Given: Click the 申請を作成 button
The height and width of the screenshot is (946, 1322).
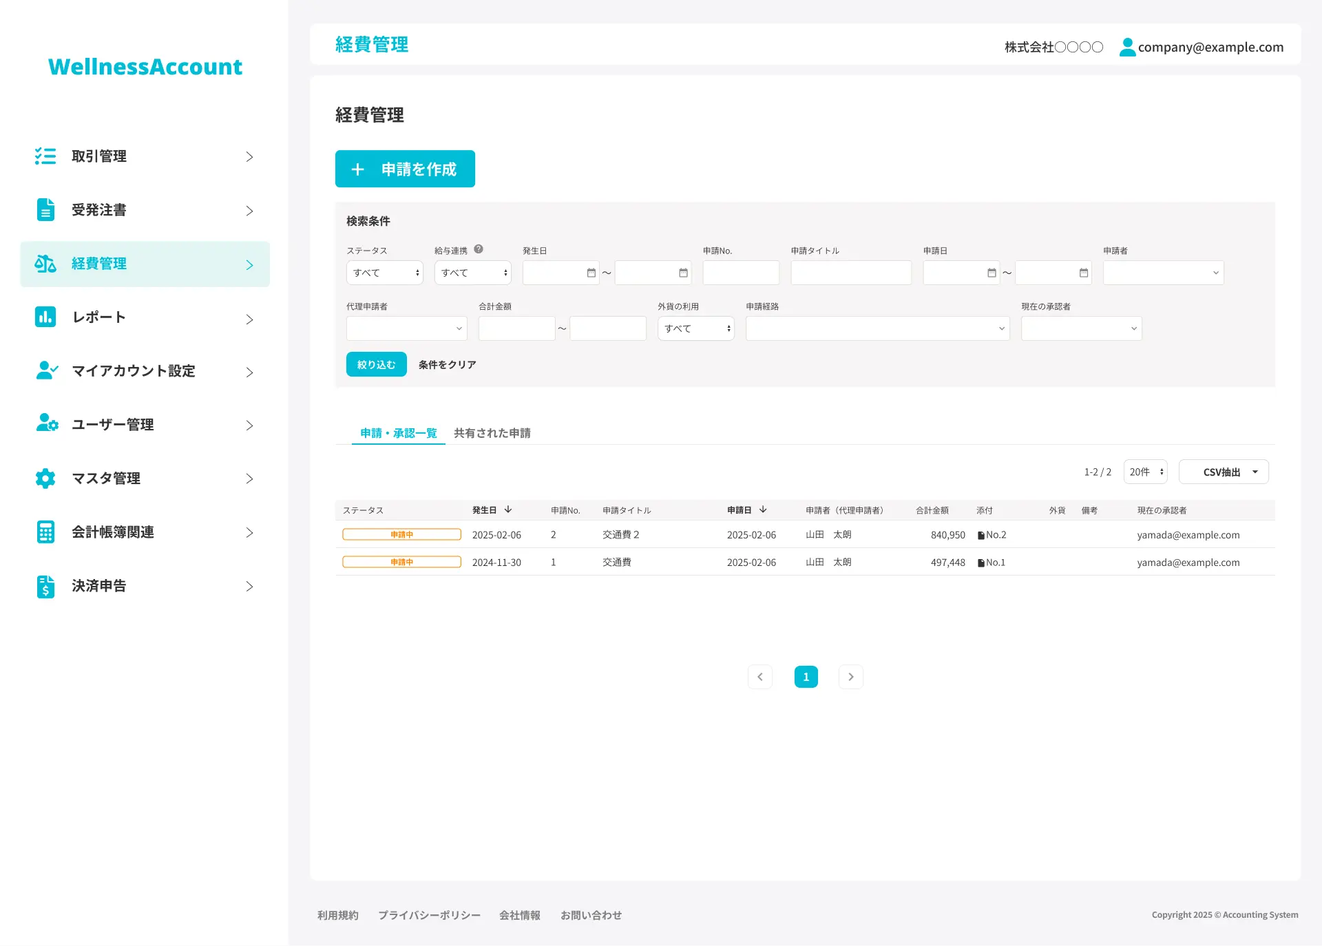Looking at the screenshot, I should pos(405,169).
